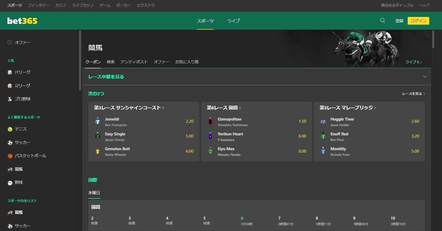Switch to the 検索 tab
This screenshot has width=442, height=231.
coord(111,62)
